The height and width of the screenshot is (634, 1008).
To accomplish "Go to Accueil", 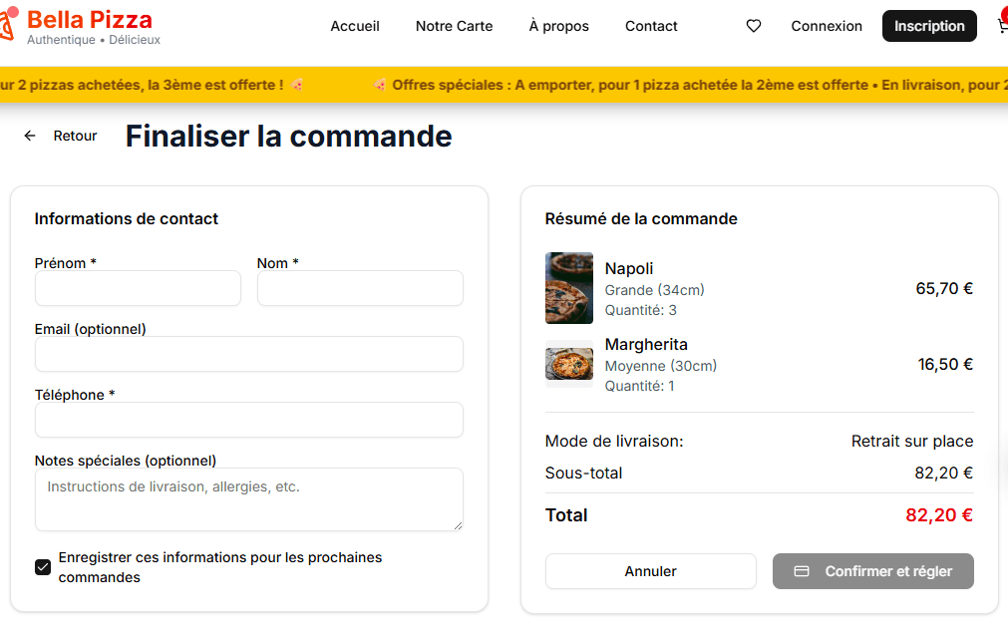I will point(355,26).
